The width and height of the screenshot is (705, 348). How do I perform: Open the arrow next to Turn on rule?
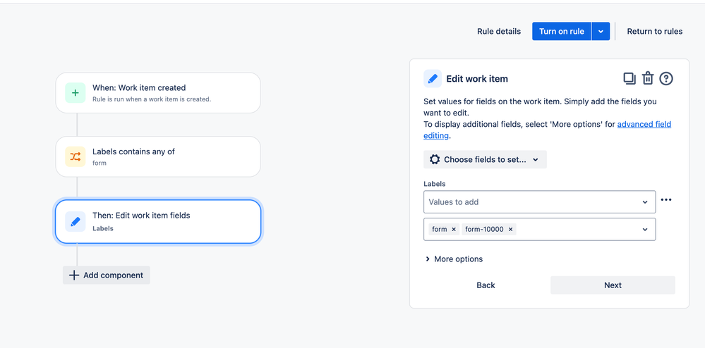[601, 32]
